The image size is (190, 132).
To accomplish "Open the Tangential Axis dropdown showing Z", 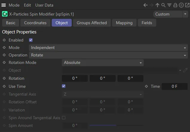I will click(x=103, y=94).
